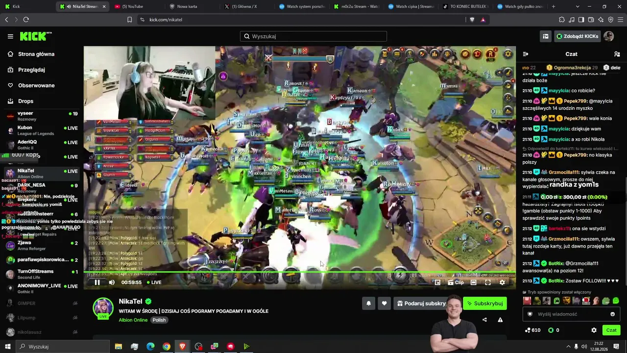Open Windows Start menu
The height and width of the screenshot is (353, 627).
(8, 347)
